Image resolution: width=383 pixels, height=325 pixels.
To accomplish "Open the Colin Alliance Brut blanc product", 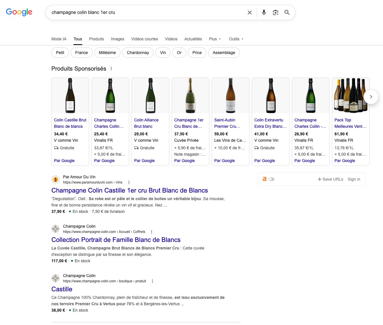I will 146,123.
